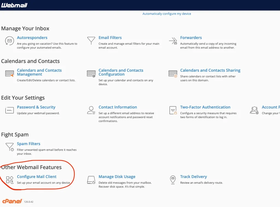280x207 pixels.
Task: Click the Contact Information person icon
Action: coord(91,110)
